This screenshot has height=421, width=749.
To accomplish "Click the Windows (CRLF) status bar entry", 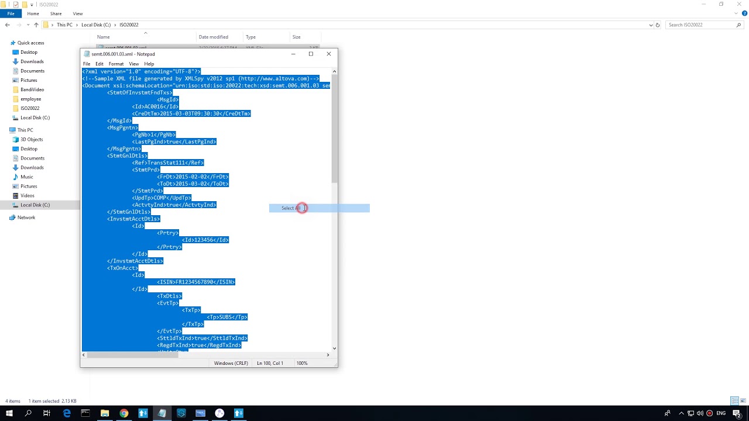I will pyautogui.click(x=231, y=363).
